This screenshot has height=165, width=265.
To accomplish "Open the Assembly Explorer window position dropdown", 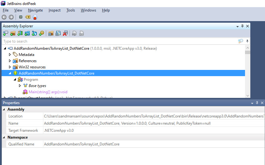I will pyautogui.click(x=237, y=26).
